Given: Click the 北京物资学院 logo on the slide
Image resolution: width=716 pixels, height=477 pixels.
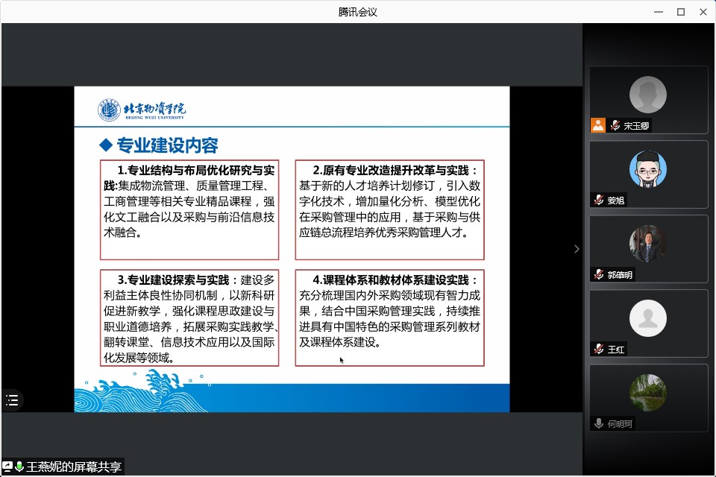Looking at the screenshot, I should pyautogui.click(x=142, y=110).
